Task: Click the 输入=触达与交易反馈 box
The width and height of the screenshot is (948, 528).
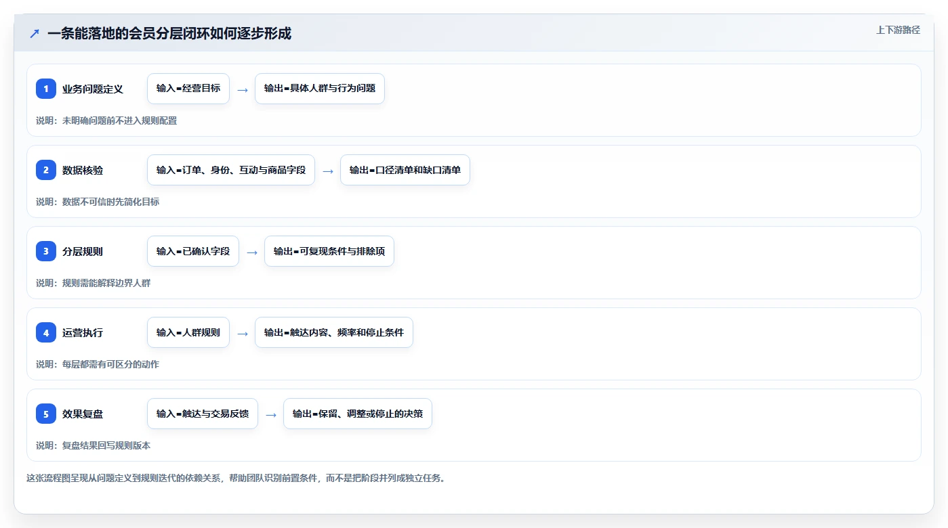Action: tap(203, 414)
